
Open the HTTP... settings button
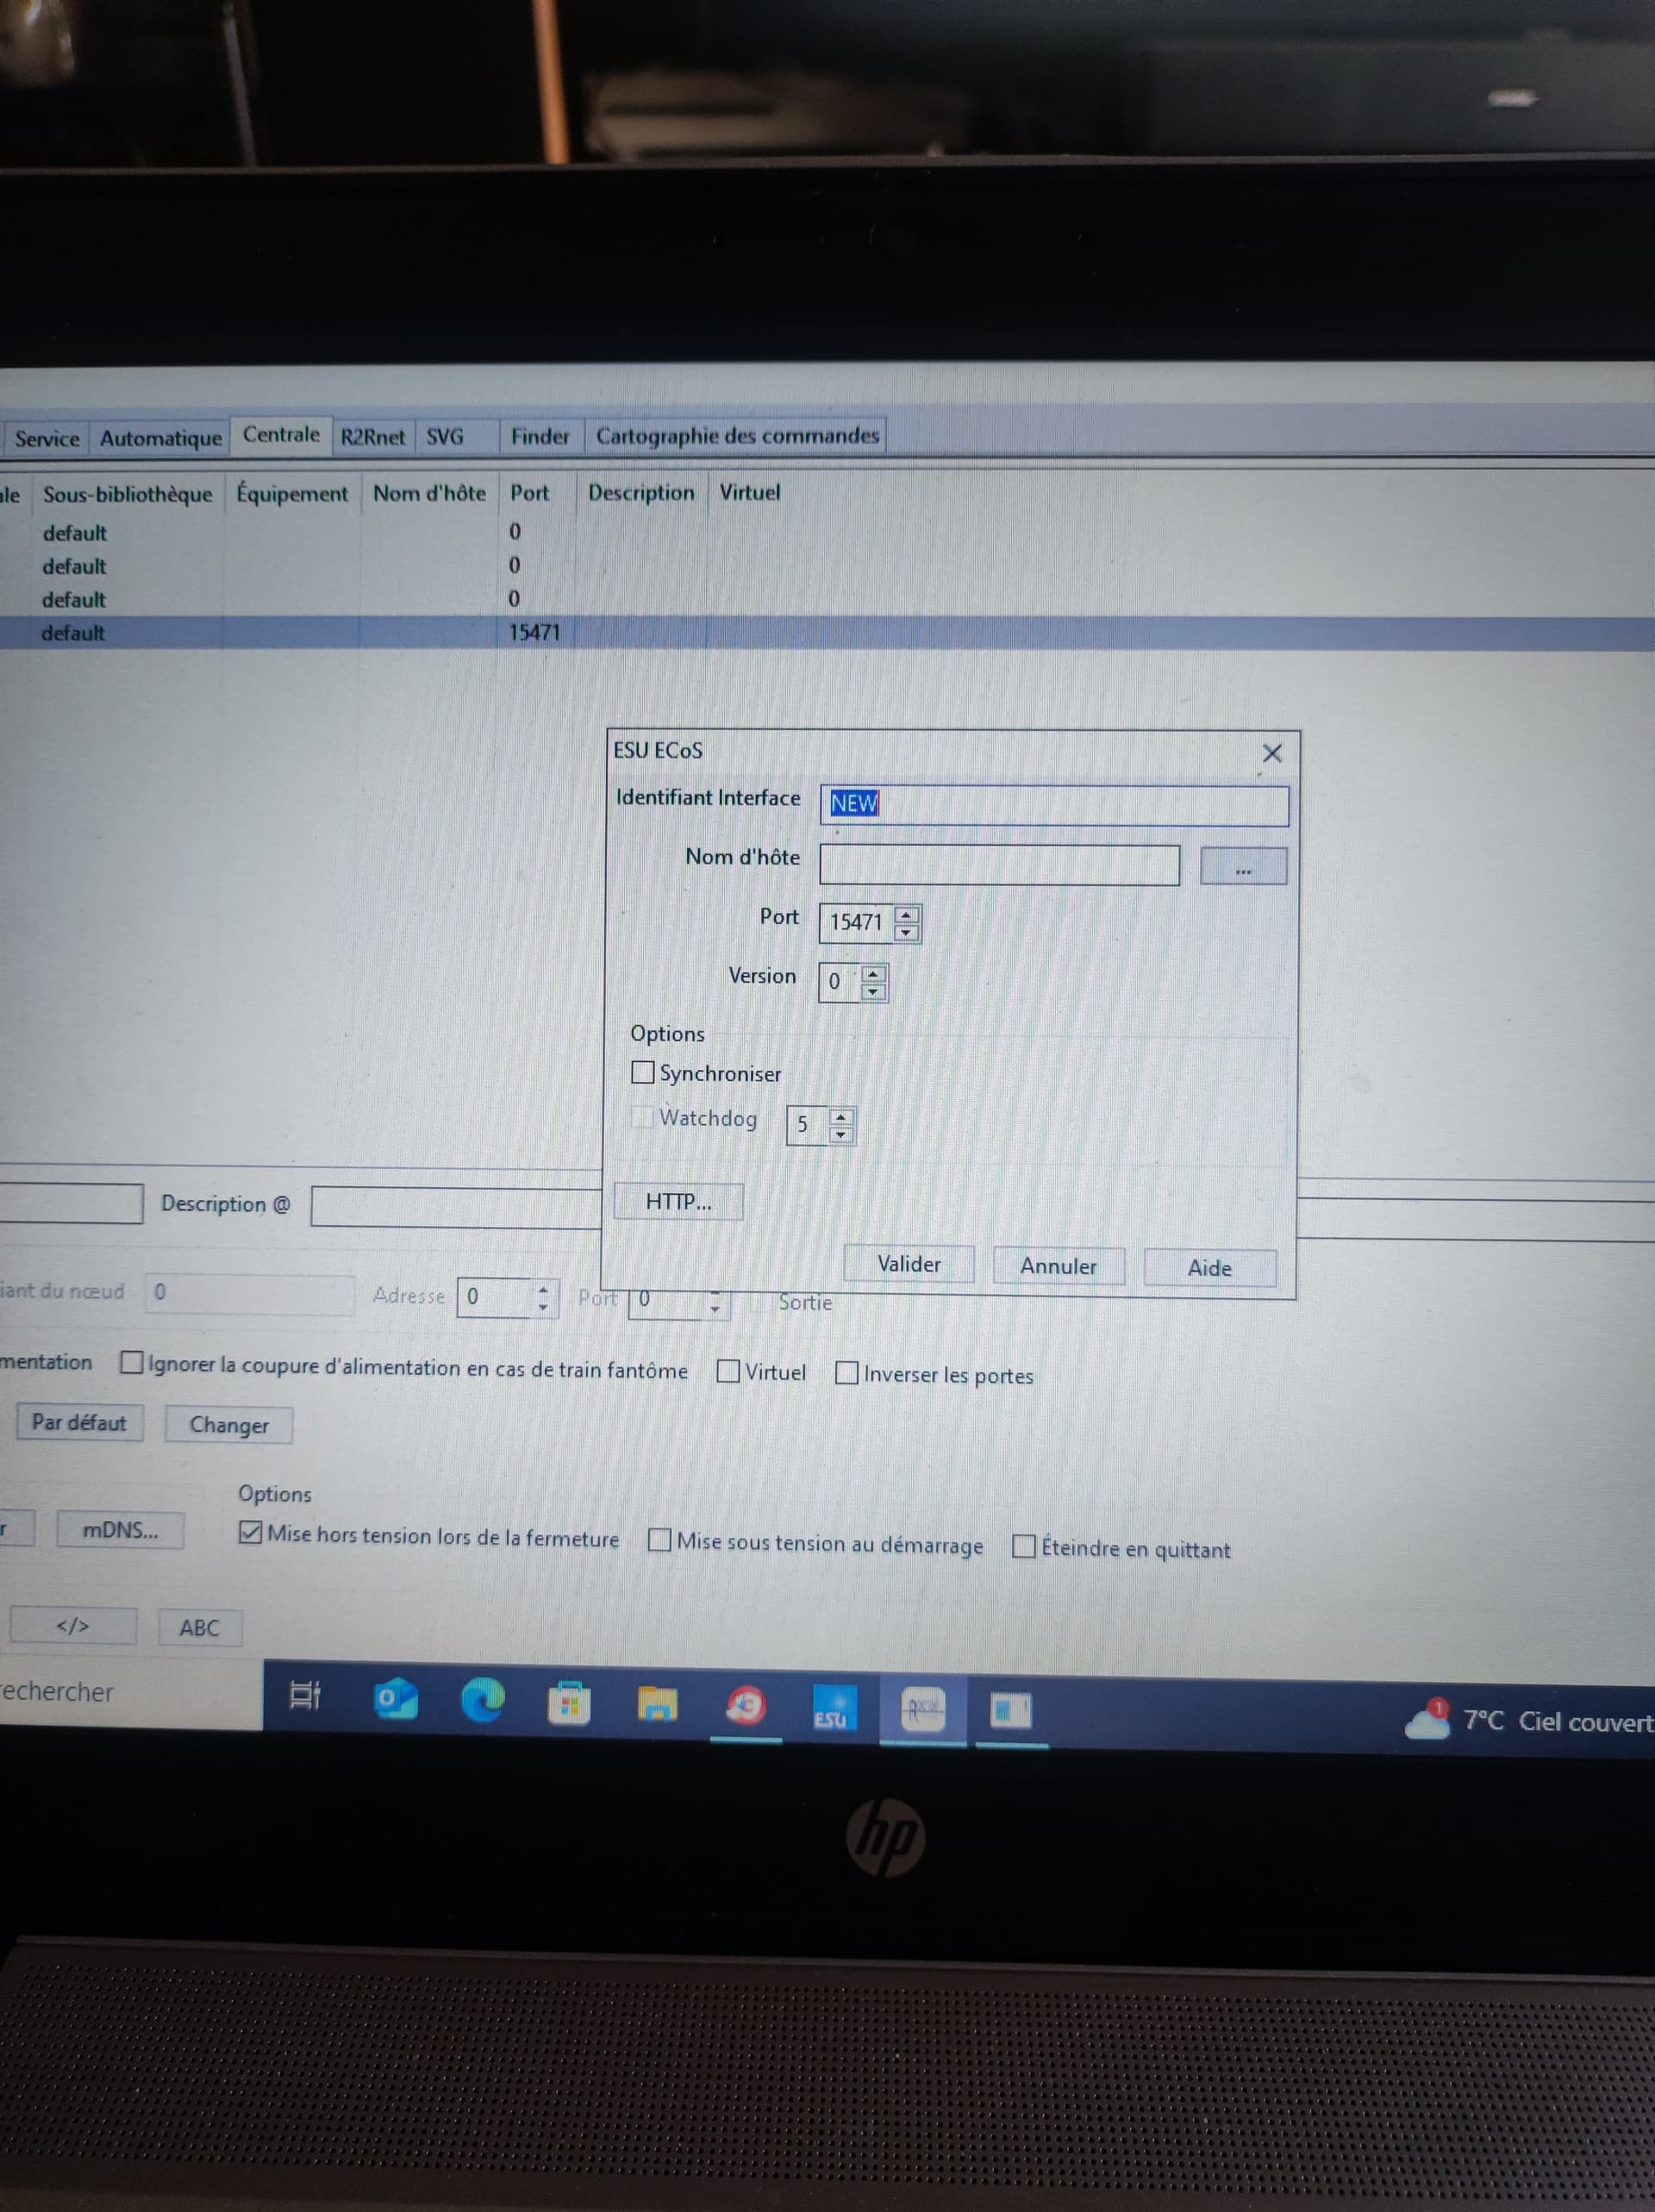point(678,1202)
